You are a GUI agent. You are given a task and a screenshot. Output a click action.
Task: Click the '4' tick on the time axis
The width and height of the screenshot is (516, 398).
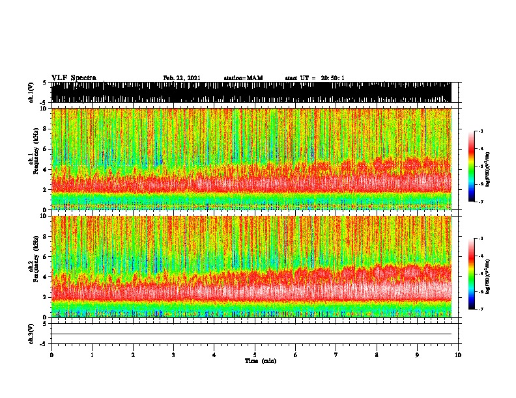(x=214, y=354)
